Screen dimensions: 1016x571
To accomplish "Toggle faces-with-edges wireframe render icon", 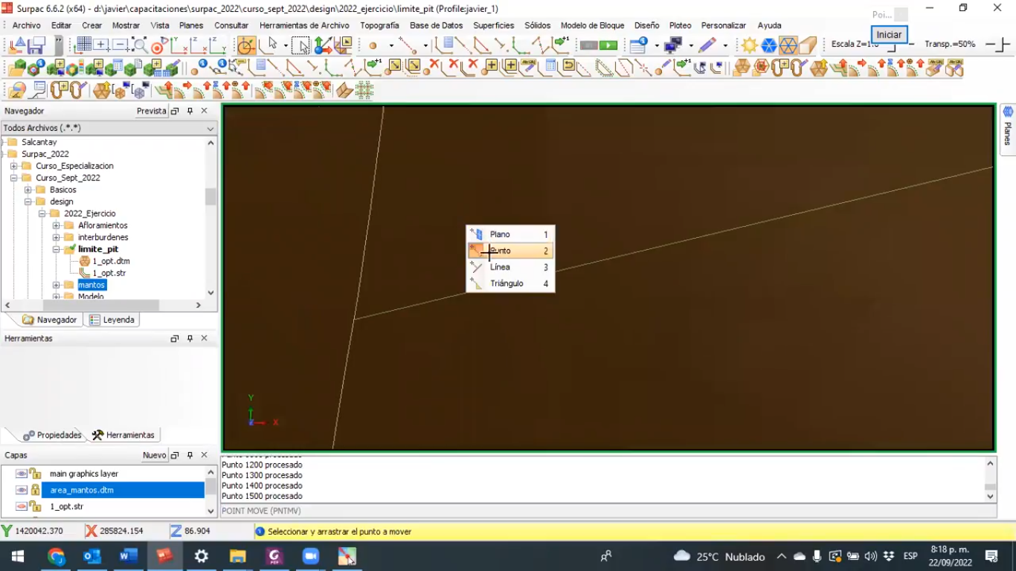I will coord(788,45).
